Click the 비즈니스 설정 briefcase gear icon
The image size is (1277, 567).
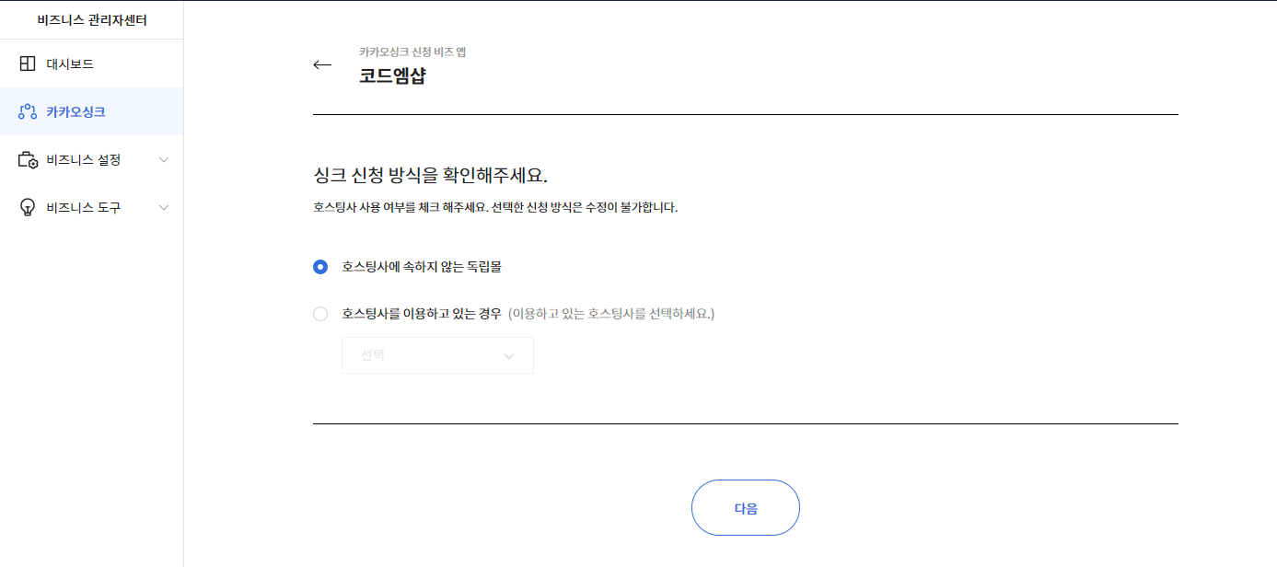28,160
